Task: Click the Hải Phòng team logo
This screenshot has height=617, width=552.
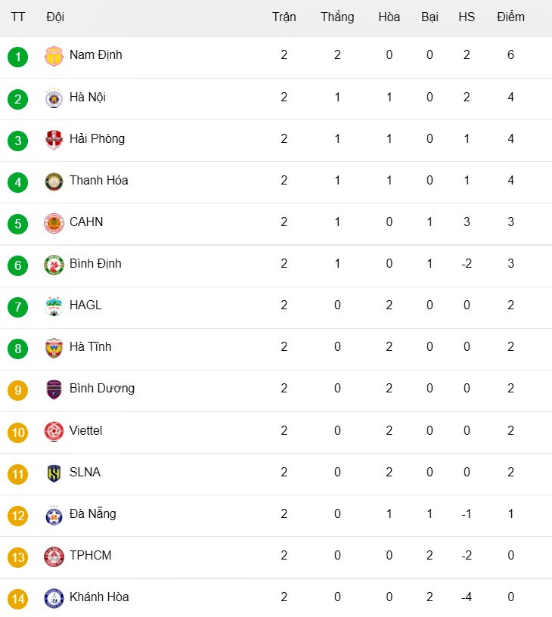Action: [54, 140]
